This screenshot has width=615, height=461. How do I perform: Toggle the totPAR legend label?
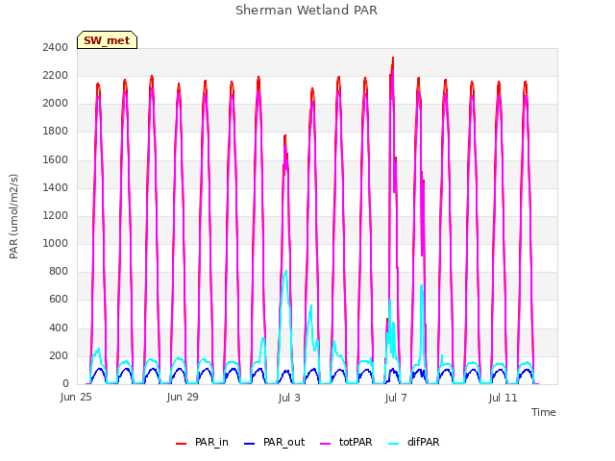[x=356, y=443]
